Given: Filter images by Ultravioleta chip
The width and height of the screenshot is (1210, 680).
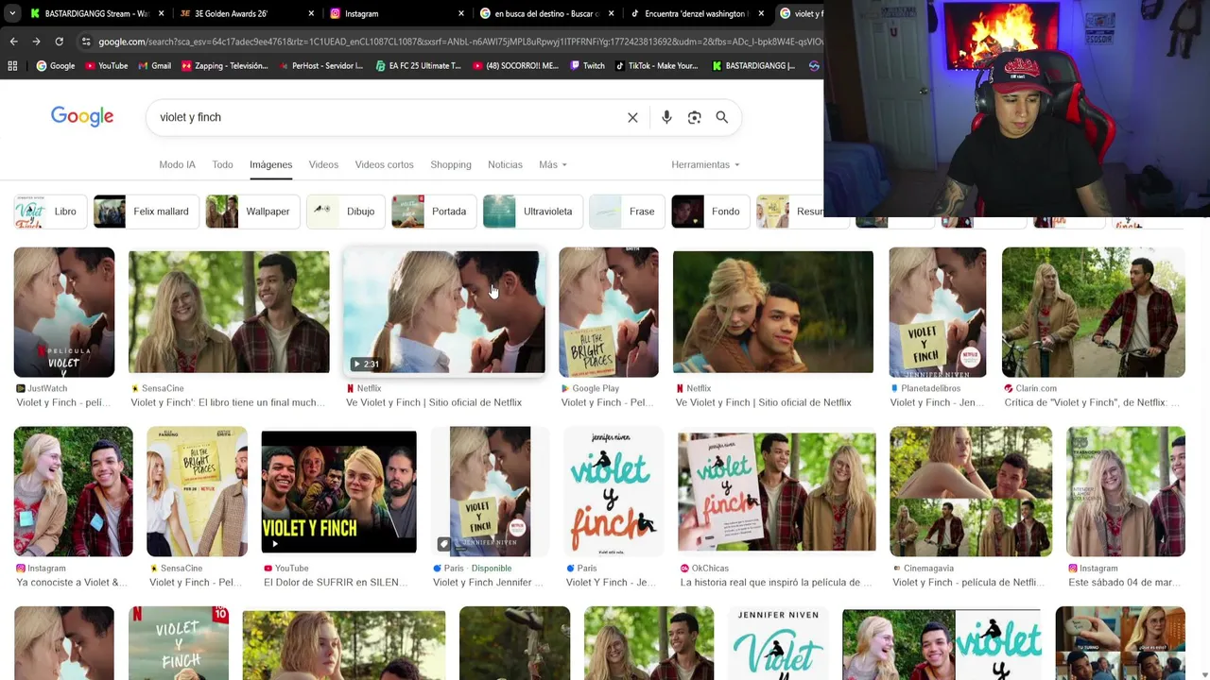Looking at the screenshot, I should 532,212.
